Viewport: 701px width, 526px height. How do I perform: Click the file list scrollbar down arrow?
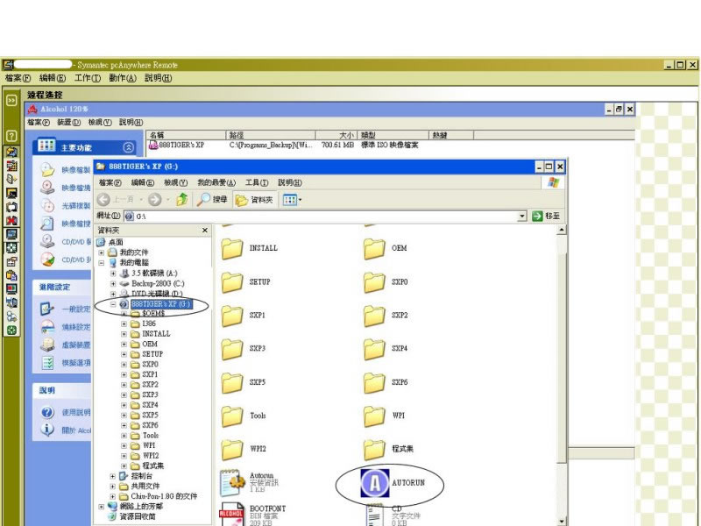(561, 522)
